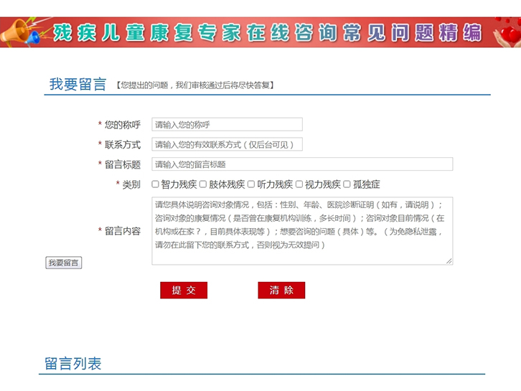
Task: Enable the 听力残疾 category checkbox
Action: point(251,184)
